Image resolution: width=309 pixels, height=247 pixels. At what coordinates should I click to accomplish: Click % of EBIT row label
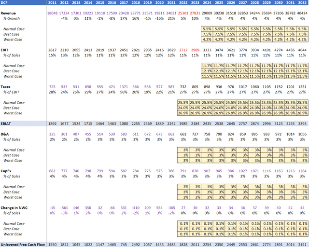(x=11, y=92)
